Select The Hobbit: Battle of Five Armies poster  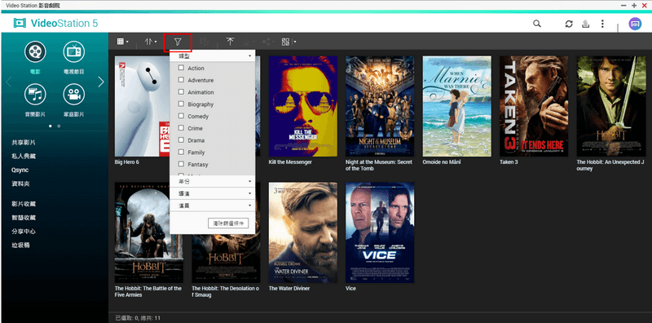coord(149,232)
